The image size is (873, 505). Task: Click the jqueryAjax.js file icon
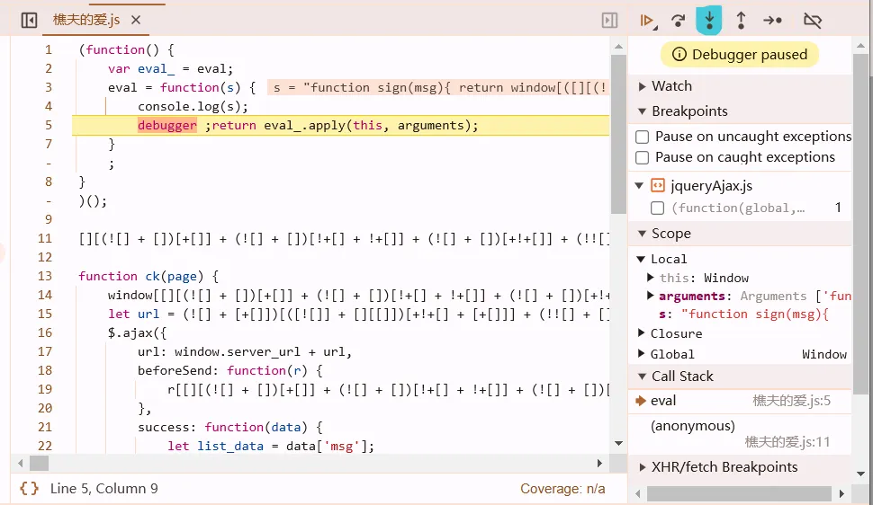[x=658, y=185]
